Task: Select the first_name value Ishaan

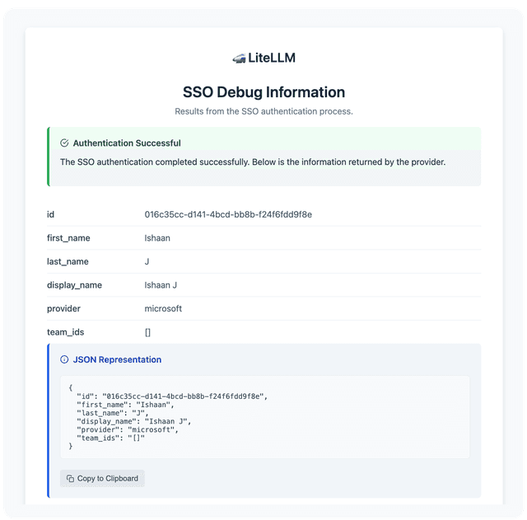Action: 157,238
